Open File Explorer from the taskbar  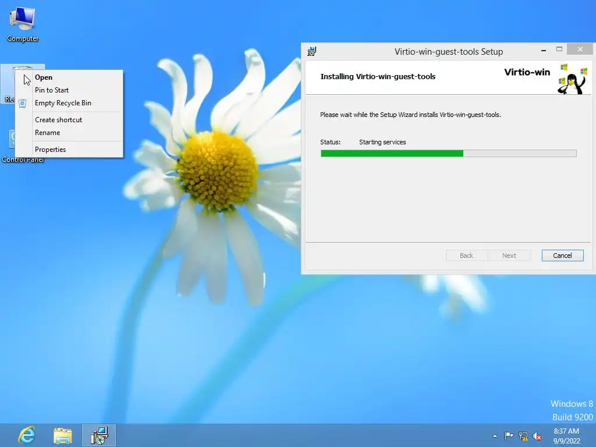[x=63, y=435]
